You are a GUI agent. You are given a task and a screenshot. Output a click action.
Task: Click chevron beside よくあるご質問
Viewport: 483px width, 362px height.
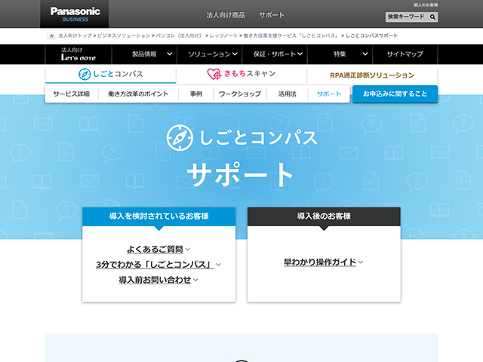click(188, 250)
